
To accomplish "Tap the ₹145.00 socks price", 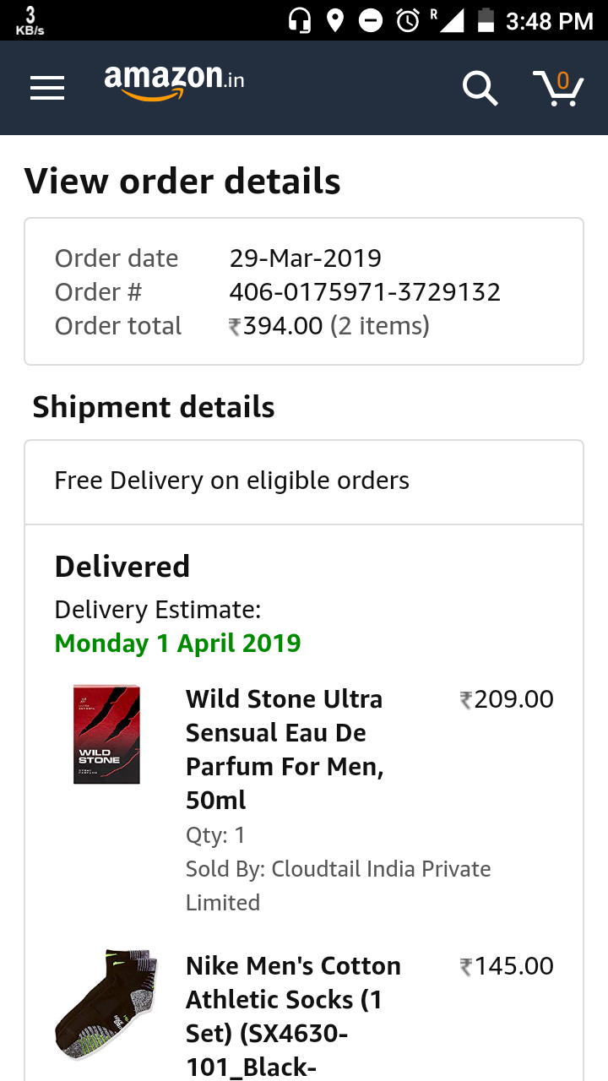I will coord(507,966).
